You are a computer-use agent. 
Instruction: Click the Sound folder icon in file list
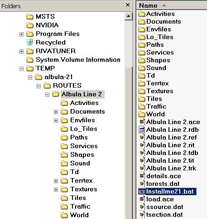click(142, 68)
